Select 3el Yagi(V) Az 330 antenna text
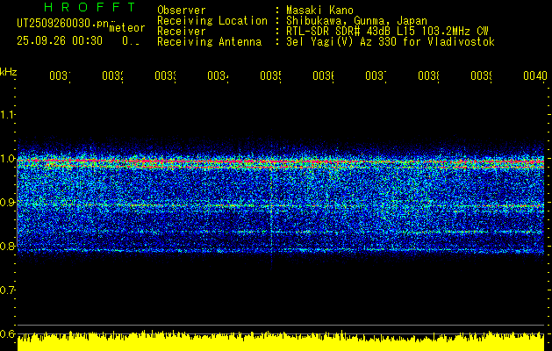The image size is (552, 351). point(391,42)
